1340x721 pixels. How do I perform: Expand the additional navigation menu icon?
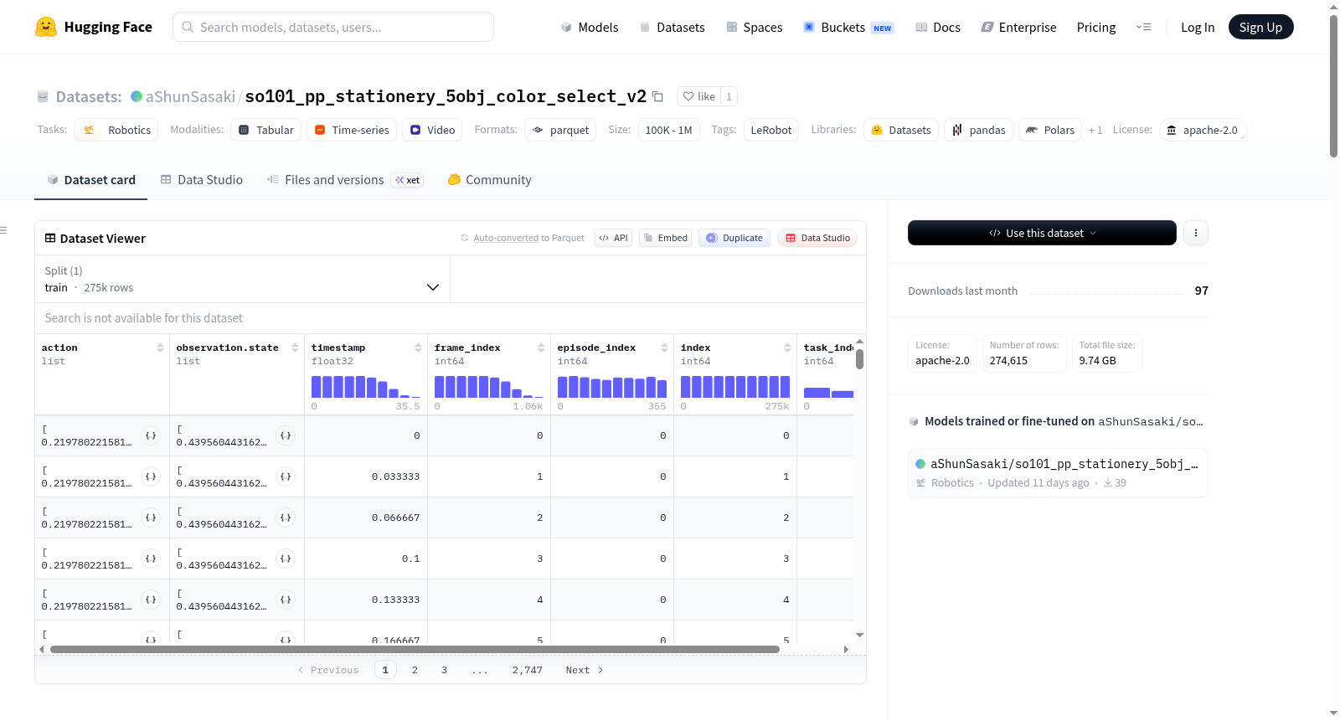click(x=1143, y=28)
